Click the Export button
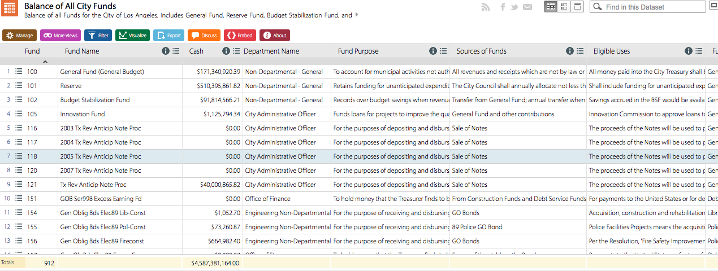The width and height of the screenshot is (718, 271). point(168,36)
